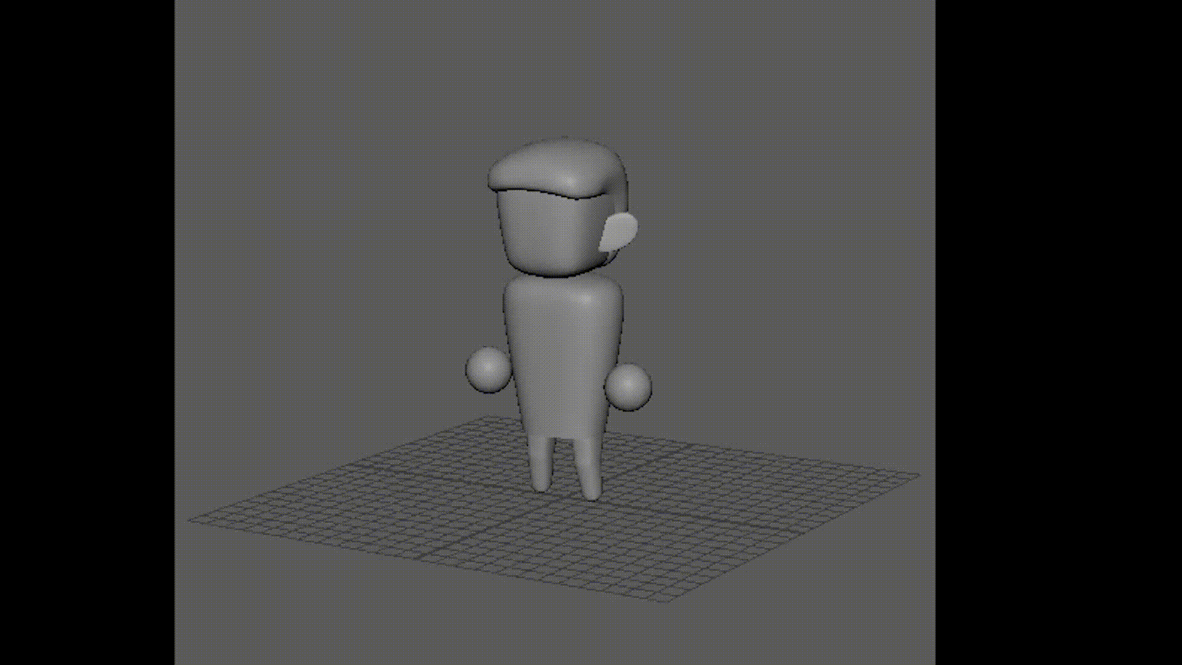Click the character's protruding ear
The height and width of the screenshot is (665, 1182).
(x=619, y=232)
